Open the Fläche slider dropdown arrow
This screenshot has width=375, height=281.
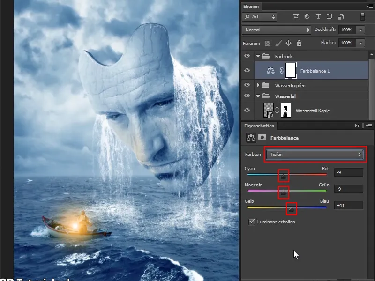tap(360, 43)
